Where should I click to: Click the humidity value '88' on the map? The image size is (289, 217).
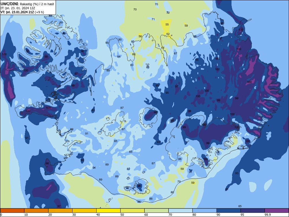pos(50,16)
